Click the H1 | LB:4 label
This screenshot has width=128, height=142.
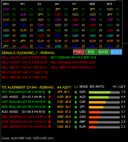tap(119, 87)
